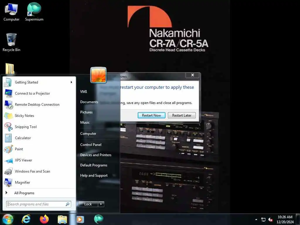Click the muted volume tray icon

pos(270,220)
